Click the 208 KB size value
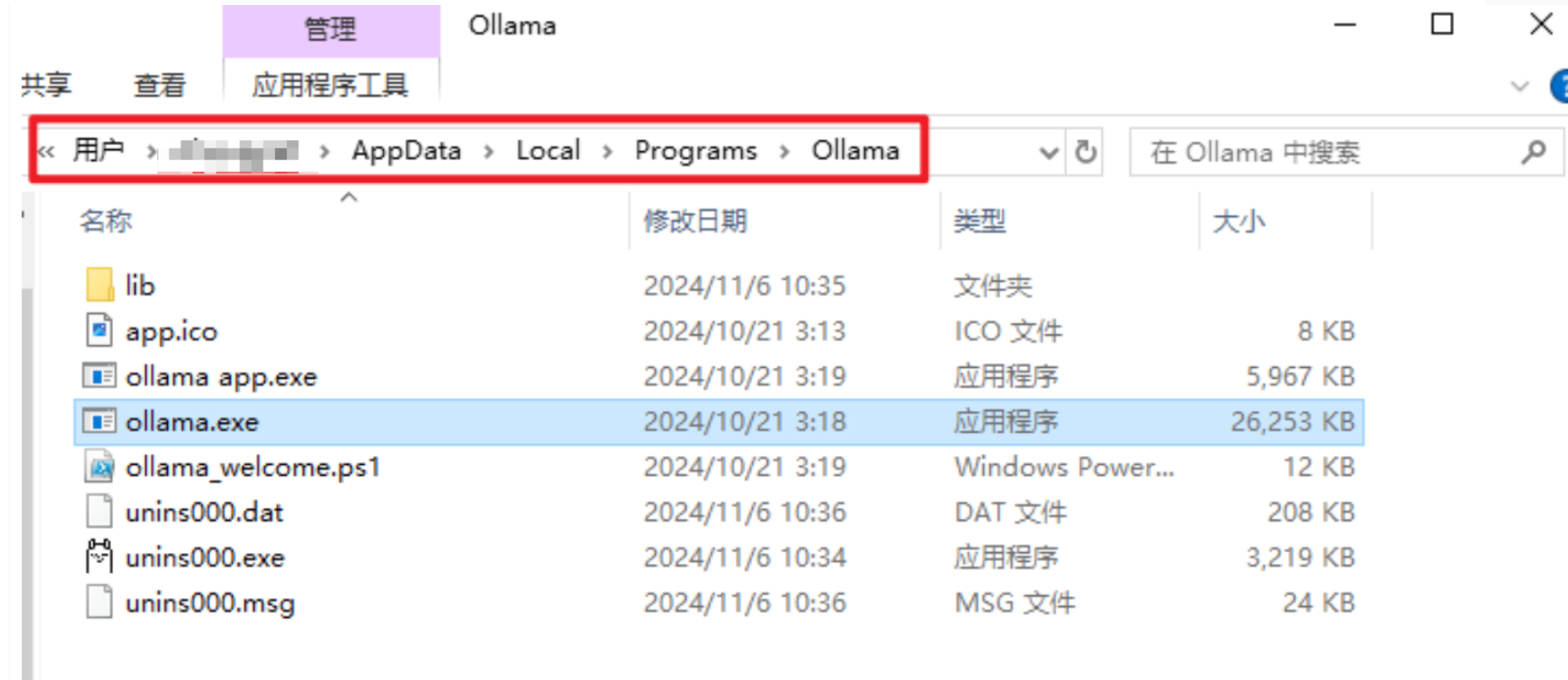This screenshot has width=1568, height=680. (1311, 512)
